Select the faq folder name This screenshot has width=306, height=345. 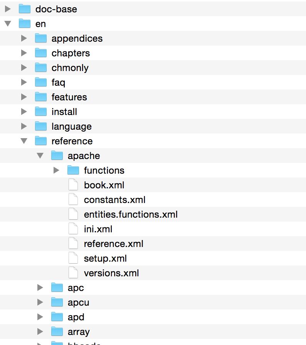(x=59, y=83)
